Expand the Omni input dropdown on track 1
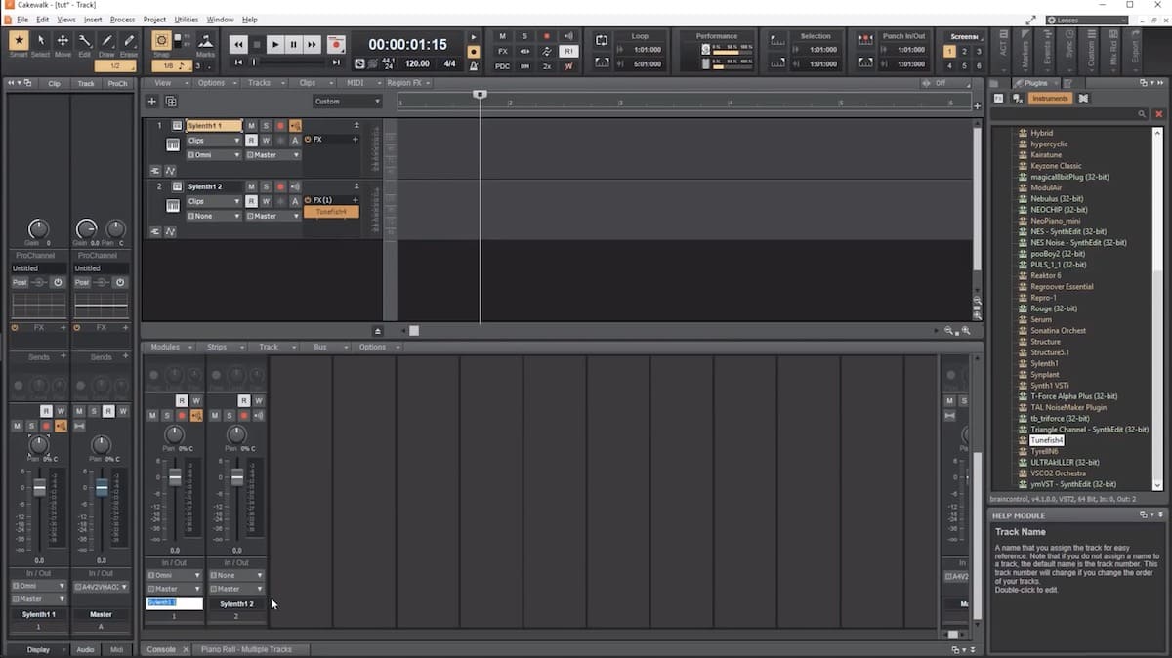Viewport: 1172px width, 658px height. click(214, 155)
